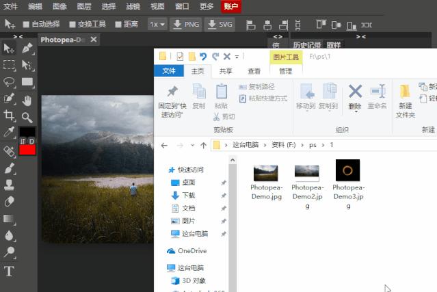
Task: Select the Crop tool
Action: [9, 115]
